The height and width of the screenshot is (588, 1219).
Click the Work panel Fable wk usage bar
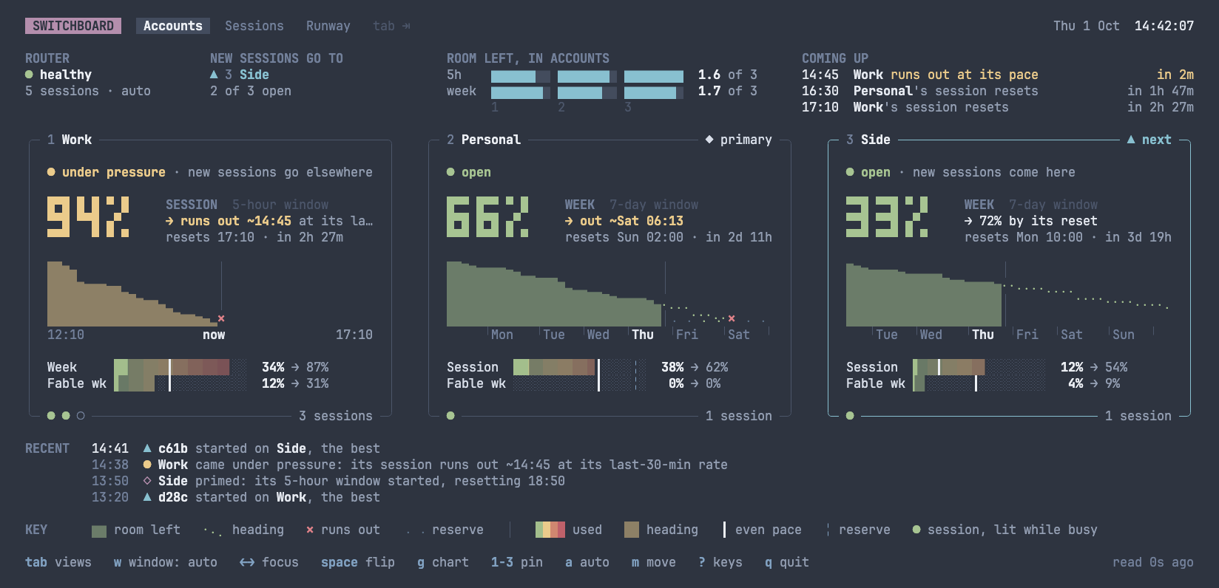click(x=180, y=383)
